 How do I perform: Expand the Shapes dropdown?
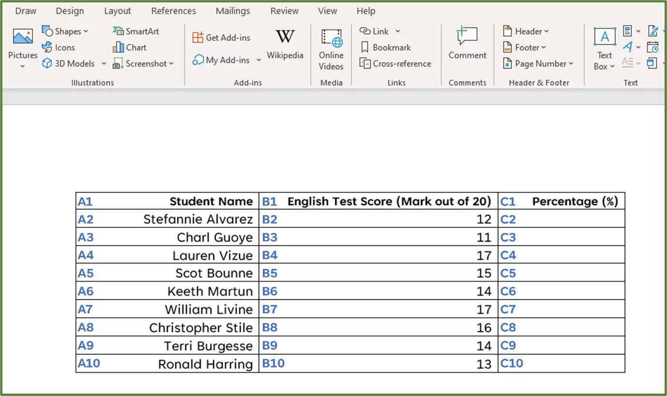click(85, 31)
